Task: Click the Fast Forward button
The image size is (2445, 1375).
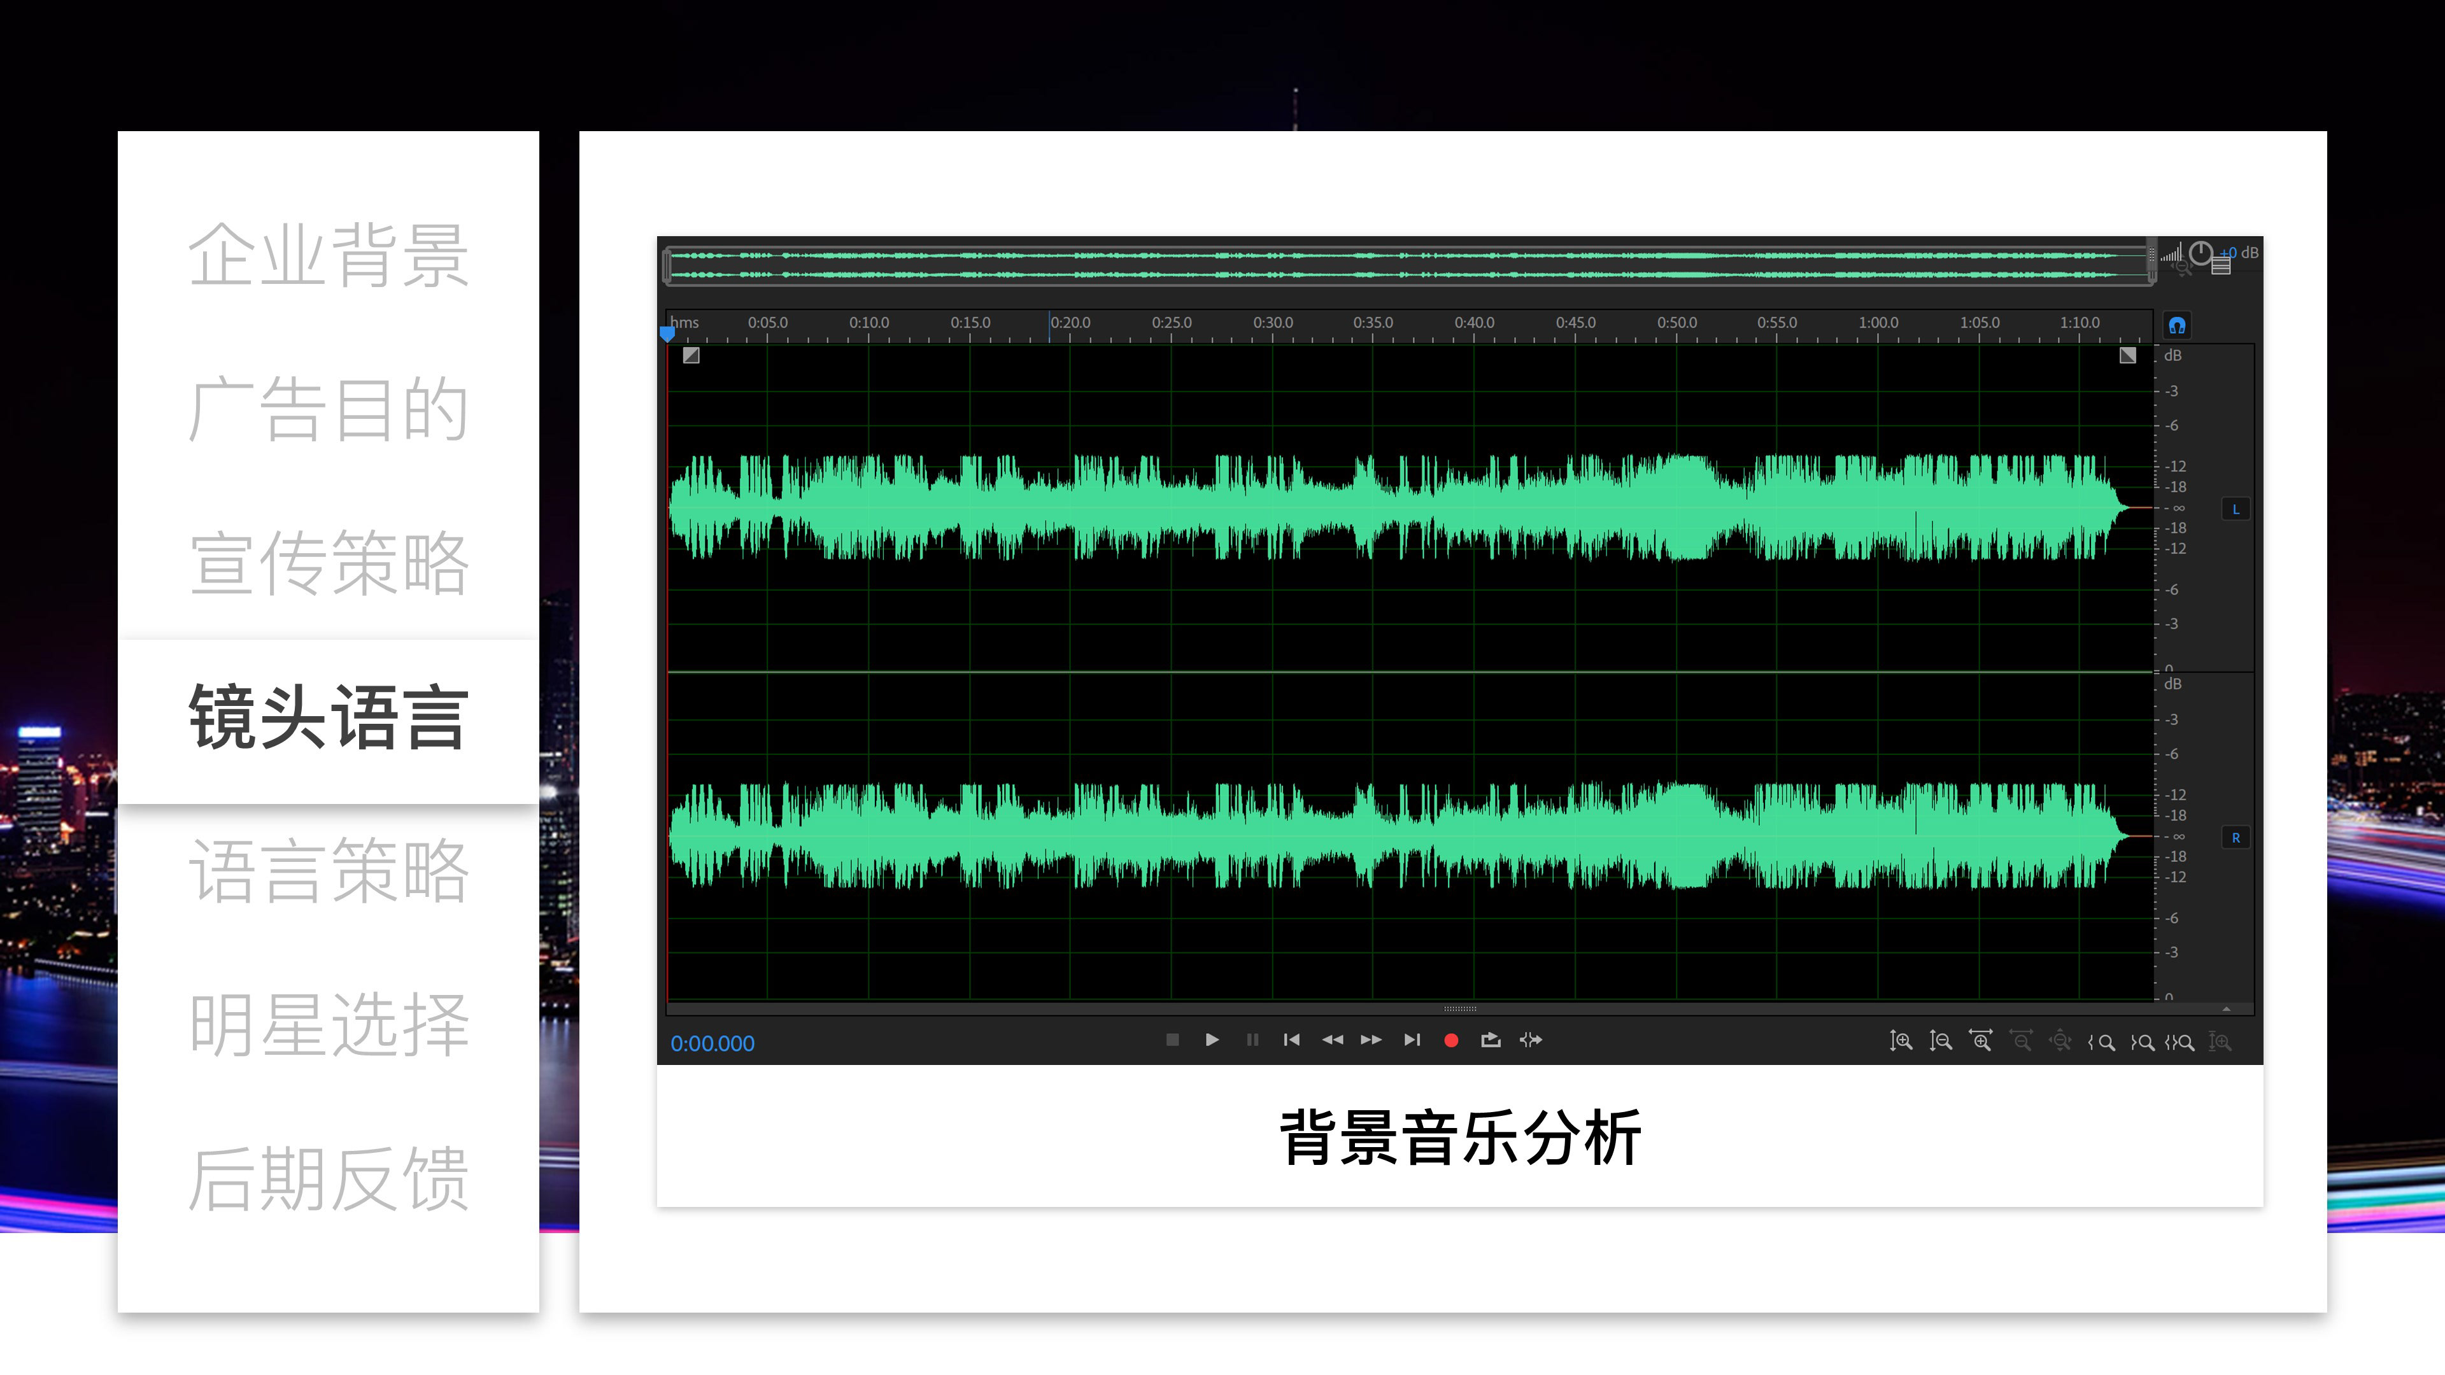Action: tap(1371, 1040)
